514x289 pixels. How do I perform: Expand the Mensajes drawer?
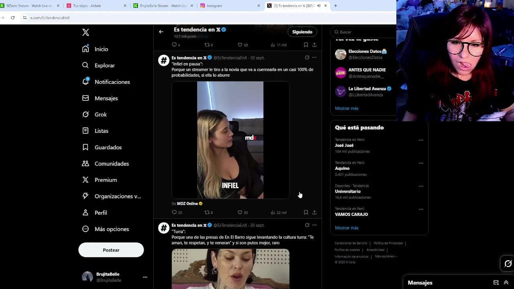pyautogui.click(x=506, y=283)
